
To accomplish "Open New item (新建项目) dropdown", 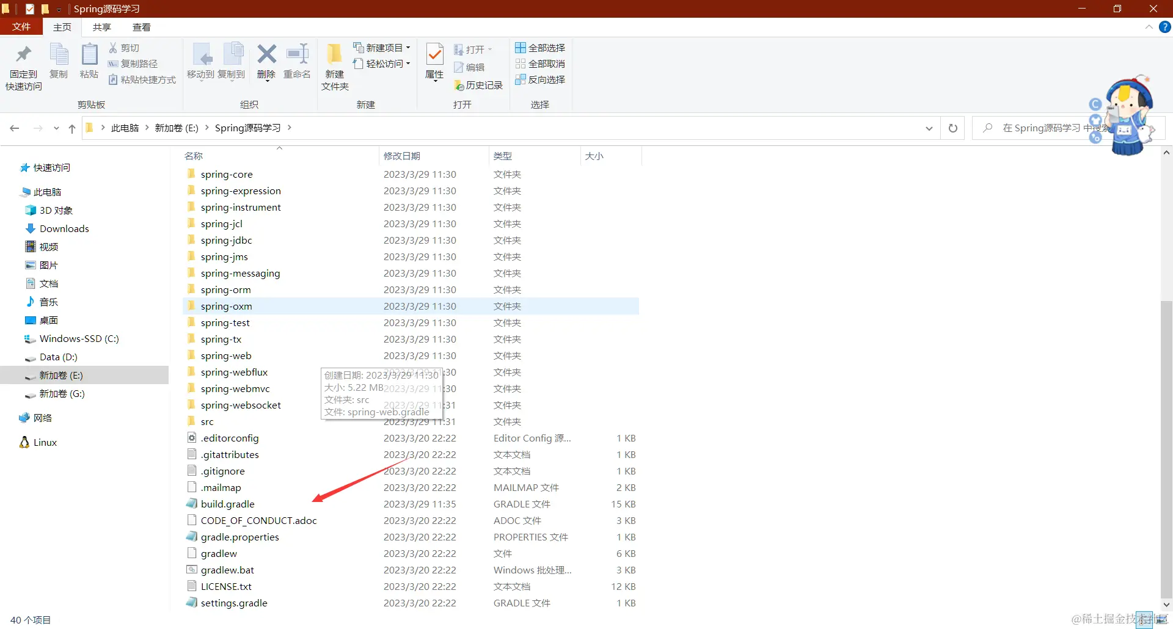I will click(x=382, y=48).
